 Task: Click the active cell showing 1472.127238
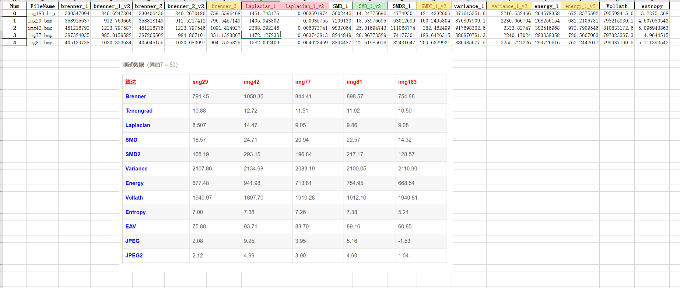click(x=261, y=35)
